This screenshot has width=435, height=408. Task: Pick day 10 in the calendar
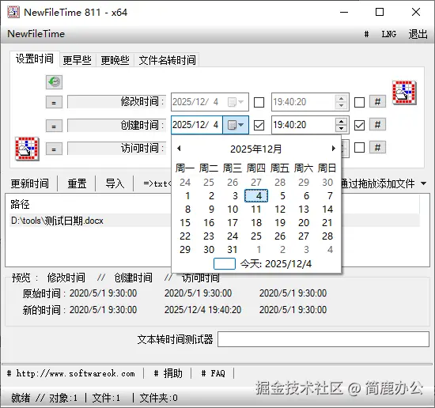coord(233,209)
